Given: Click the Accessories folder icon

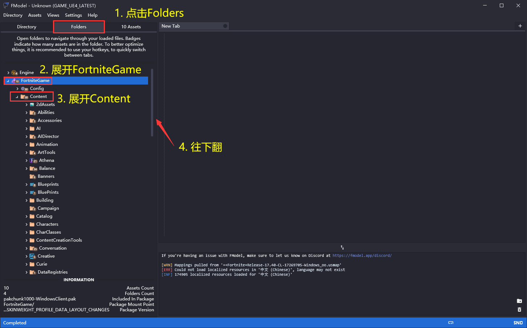Looking at the screenshot, I should point(32,120).
